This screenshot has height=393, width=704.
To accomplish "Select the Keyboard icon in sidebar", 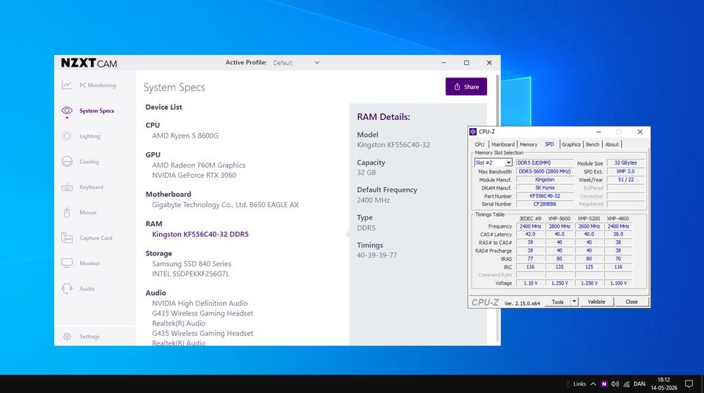I will tap(67, 187).
